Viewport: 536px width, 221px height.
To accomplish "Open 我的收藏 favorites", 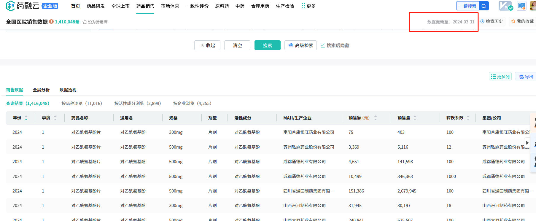I will point(522,21).
